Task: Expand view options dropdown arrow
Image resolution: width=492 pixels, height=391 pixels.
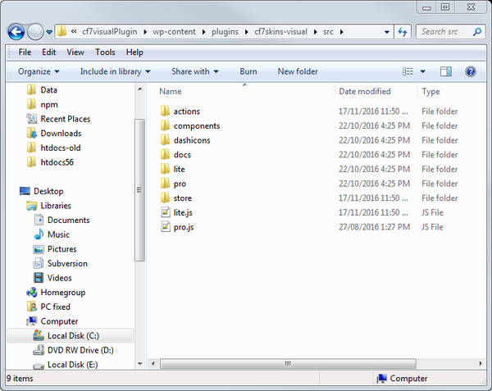Action: (422, 71)
